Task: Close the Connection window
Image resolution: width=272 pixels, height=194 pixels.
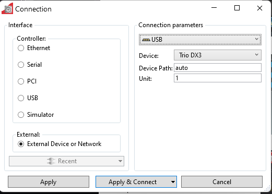Action: pyautogui.click(x=259, y=8)
